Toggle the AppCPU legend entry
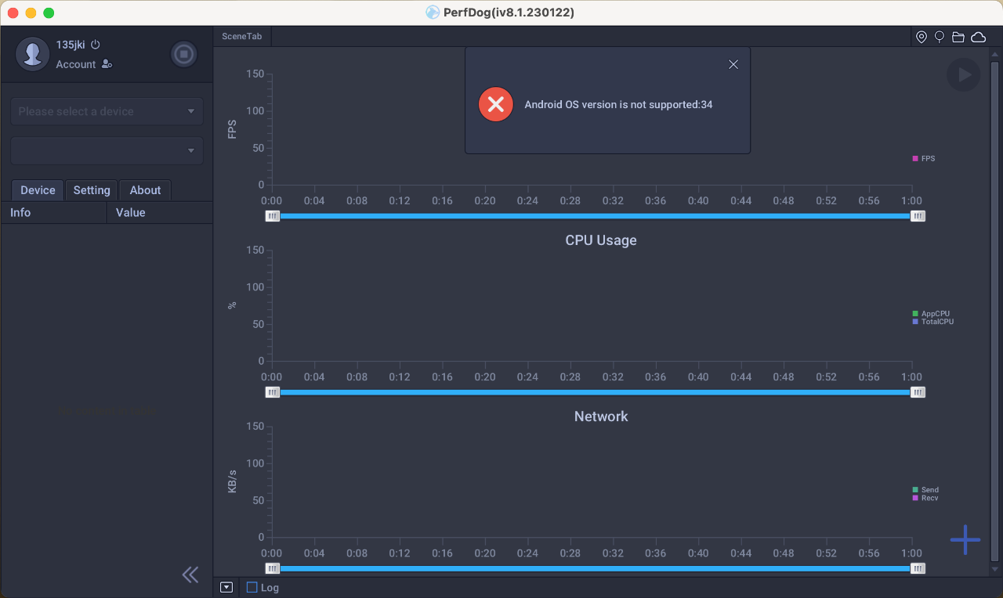Image resolution: width=1003 pixels, height=598 pixels. [931, 314]
